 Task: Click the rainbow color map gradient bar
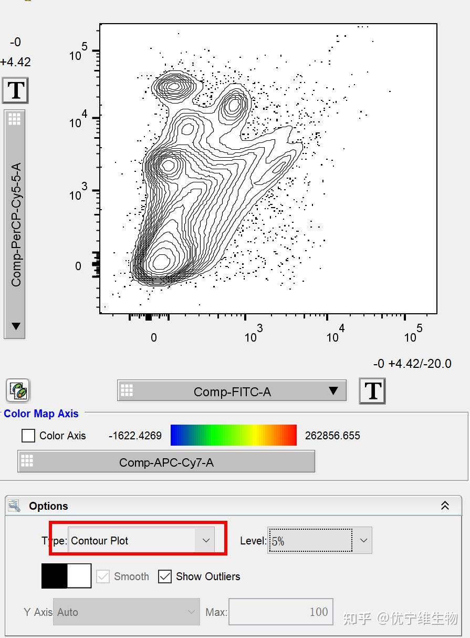tap(234, 435)
